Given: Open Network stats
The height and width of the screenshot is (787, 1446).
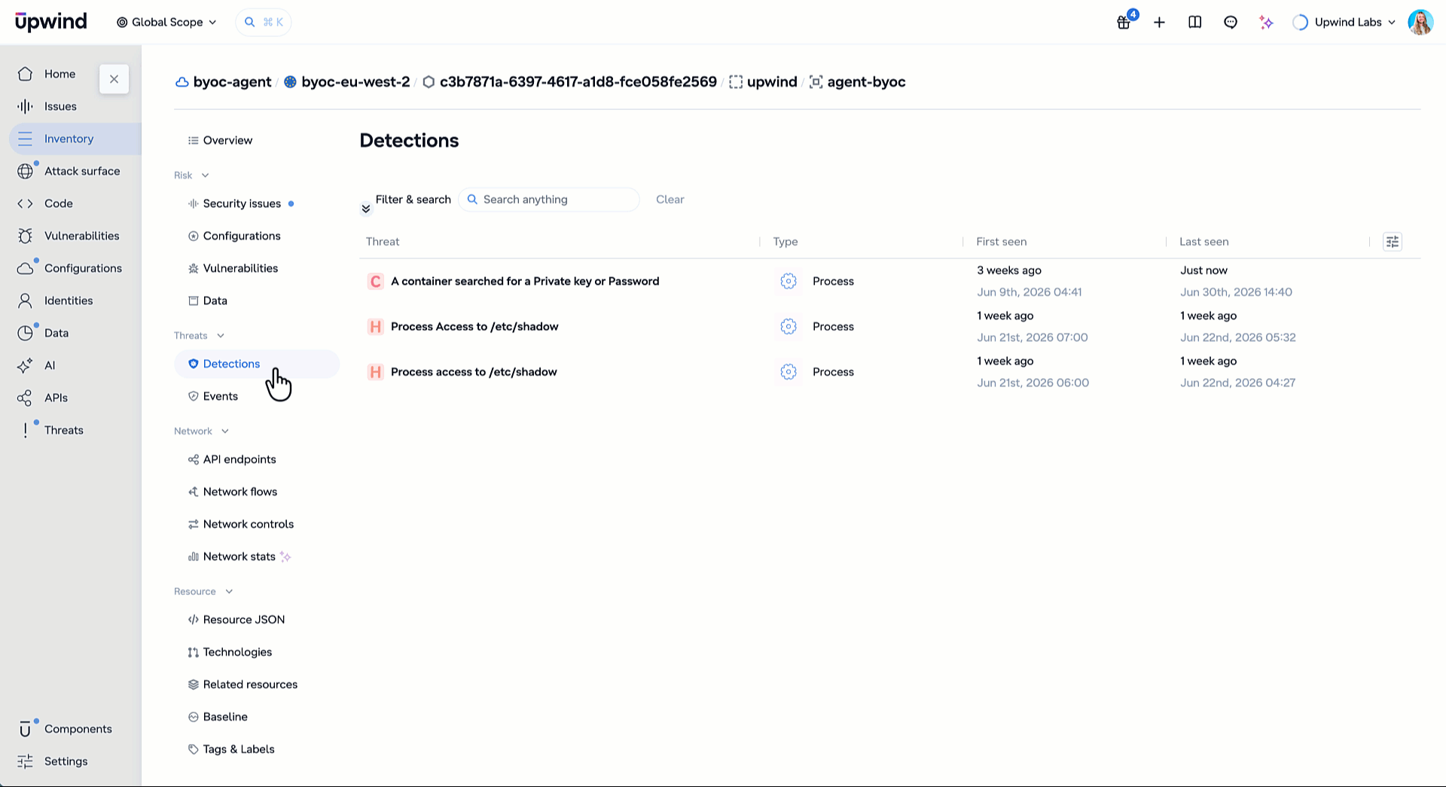Looking at the screenshot, I should pos(239,557).
